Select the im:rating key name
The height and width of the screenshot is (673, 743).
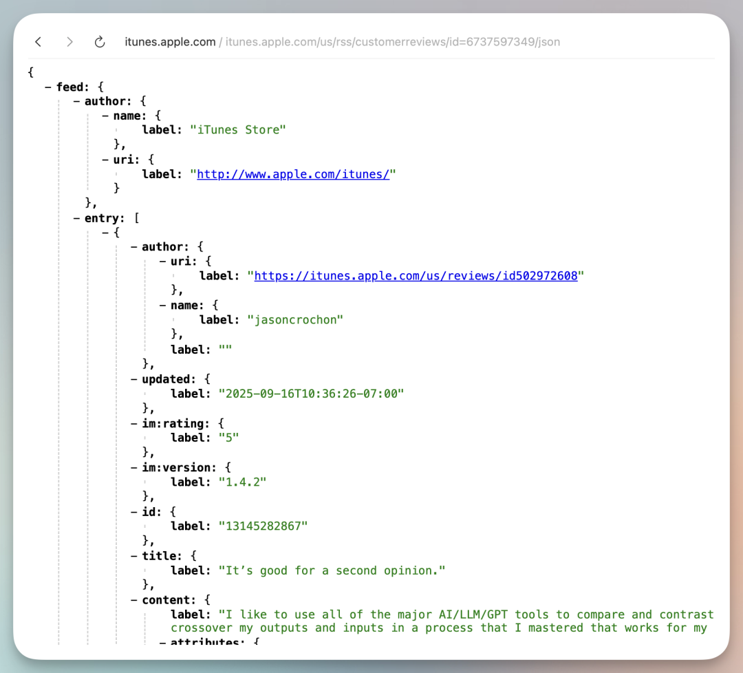[x=175, y=424]
